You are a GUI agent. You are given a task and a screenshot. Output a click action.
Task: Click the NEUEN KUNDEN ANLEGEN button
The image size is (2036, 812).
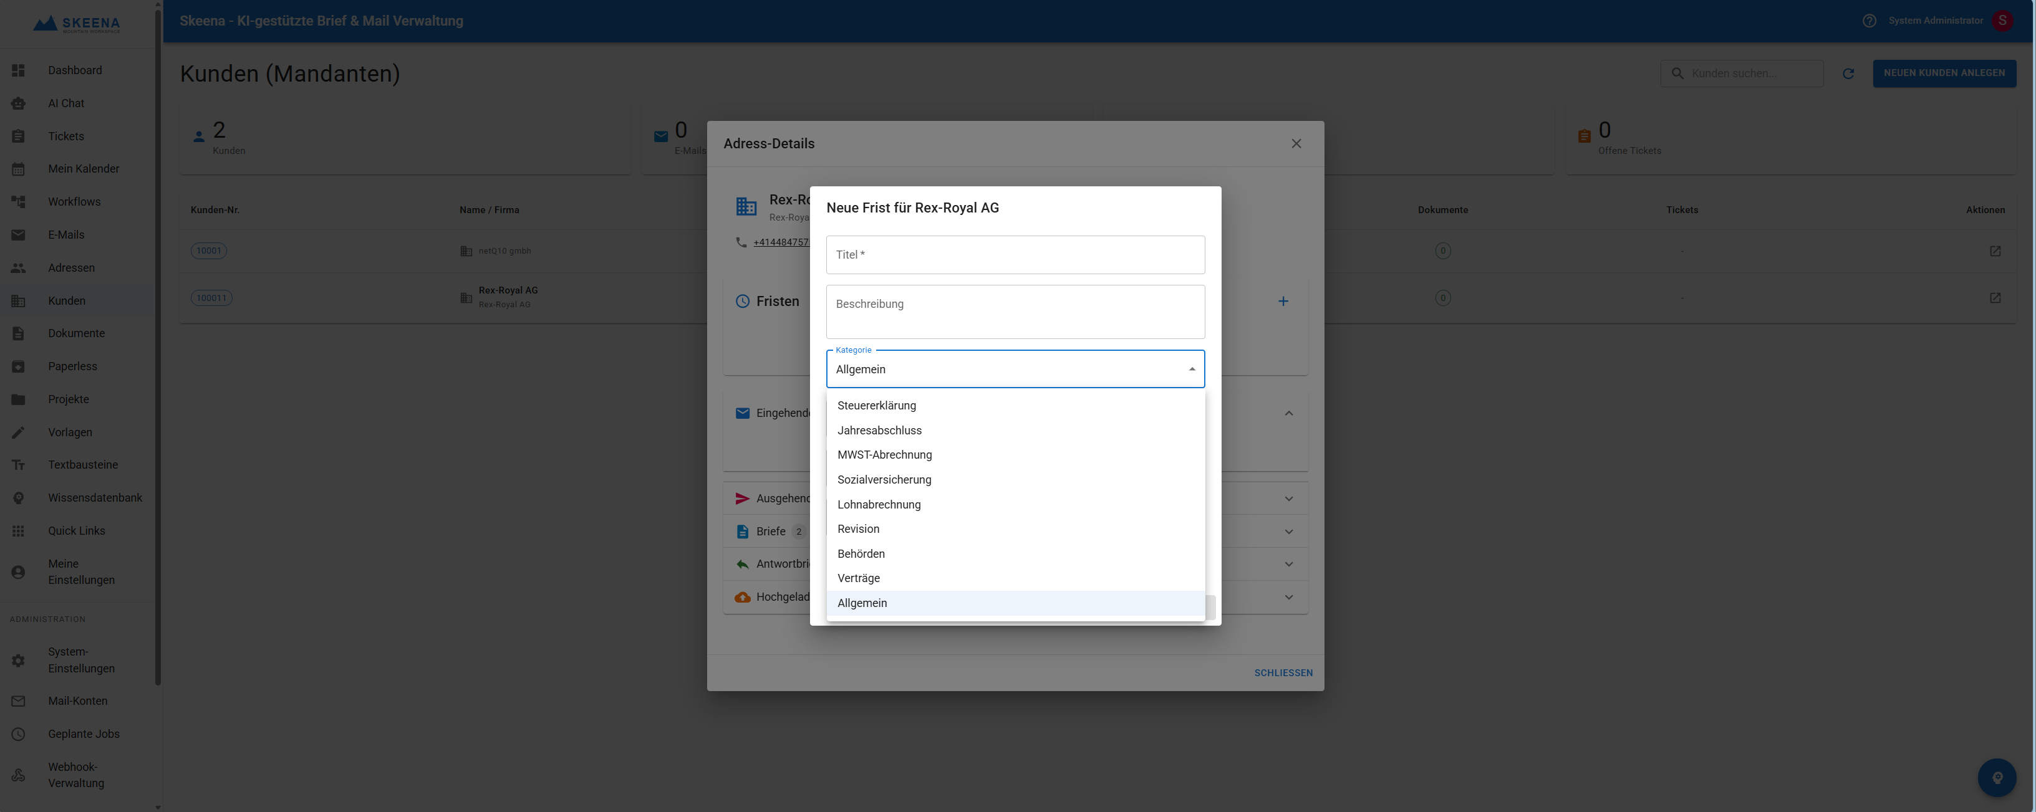click(x=1944, y=73)
